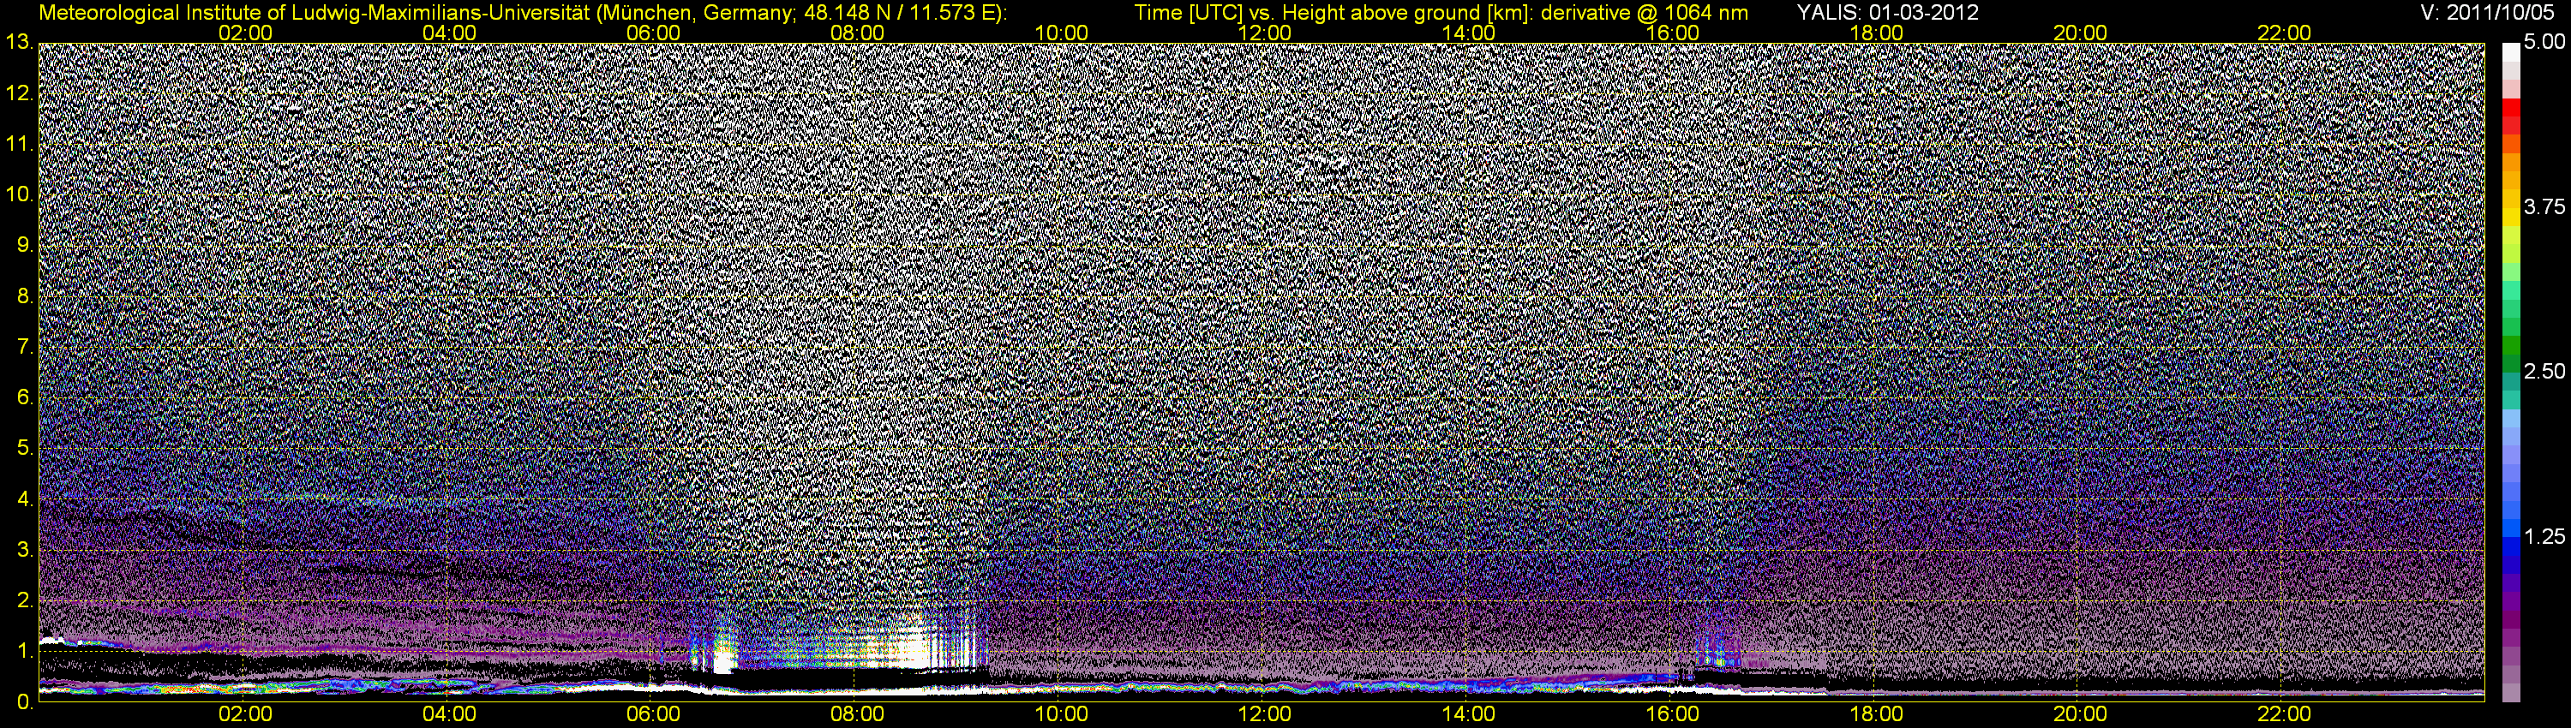Image resolution: width=2571 pixels, height=728 pixels.
Task: Click the 1 km height axis label
Action: point(23,651)
